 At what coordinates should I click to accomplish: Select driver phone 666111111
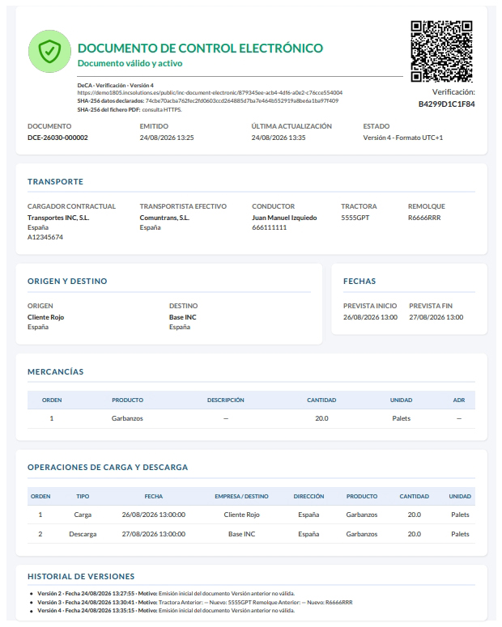[x=269, y=227]
